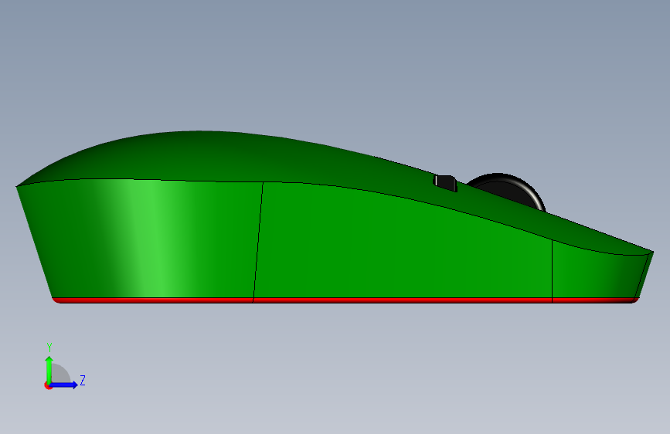This screenshot has width=670, height=434.
Task: Pick the small black side button on the mouse
Action: pos(445,183)
